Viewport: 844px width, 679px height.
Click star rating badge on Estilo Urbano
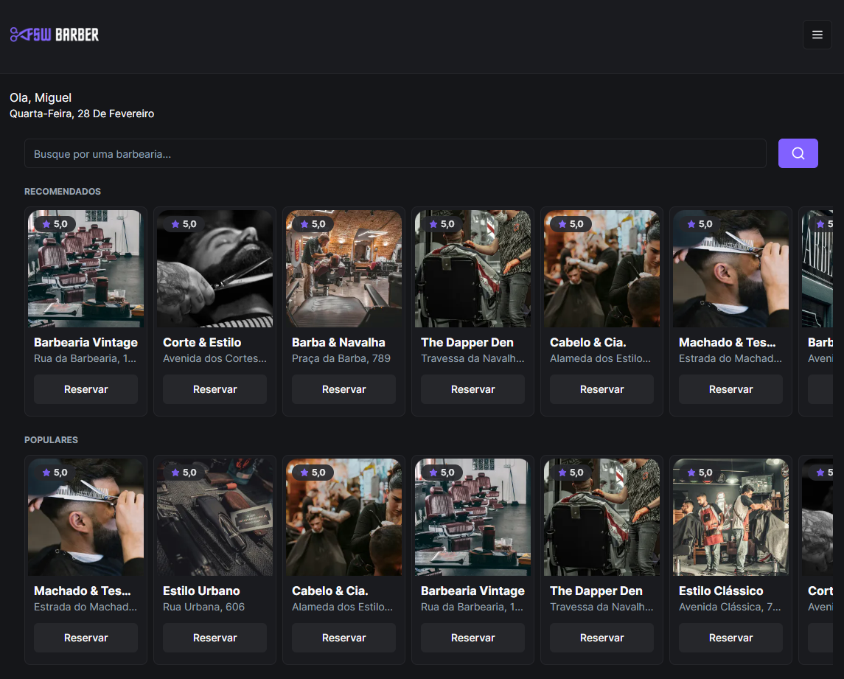pos(184,473)
